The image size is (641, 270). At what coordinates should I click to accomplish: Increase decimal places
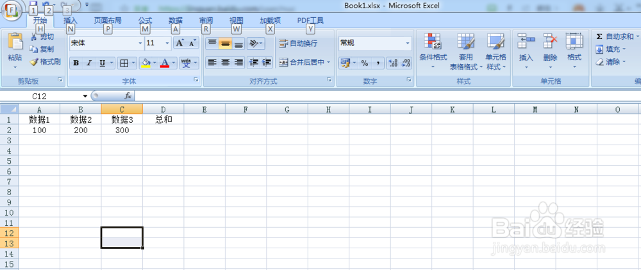click(393, 63)
